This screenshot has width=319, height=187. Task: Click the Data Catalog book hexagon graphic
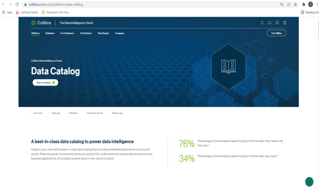pyautogui.click(x=228, y=67)
